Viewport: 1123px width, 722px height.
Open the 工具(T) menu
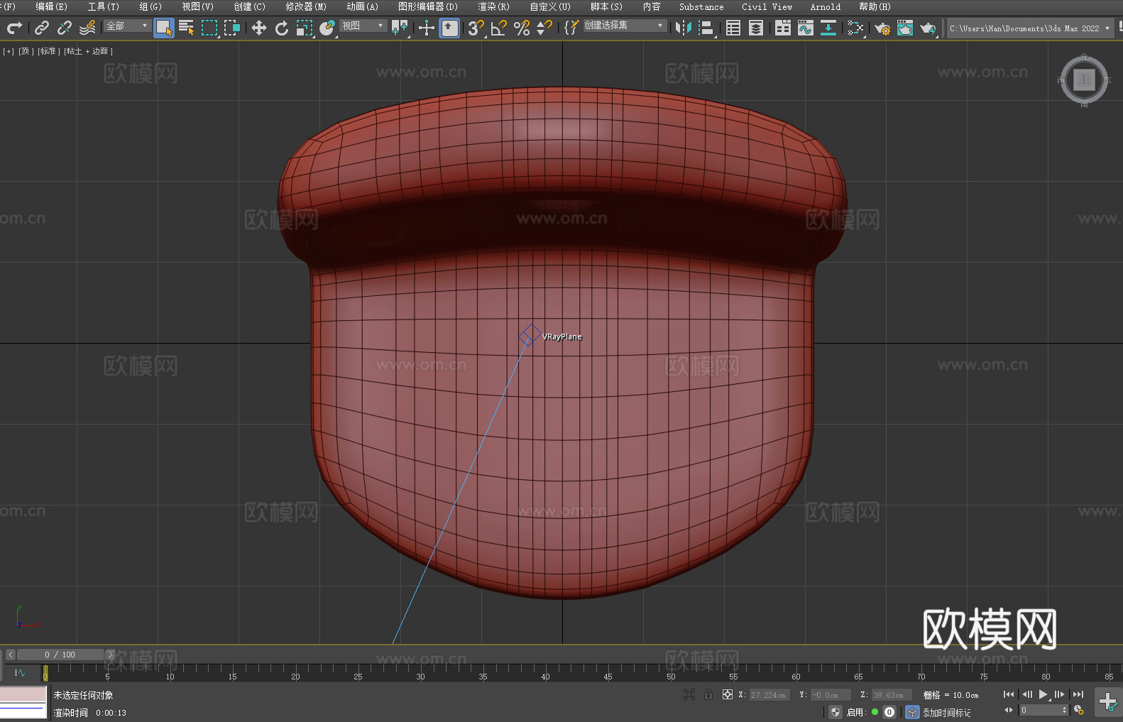click(104, 6)
